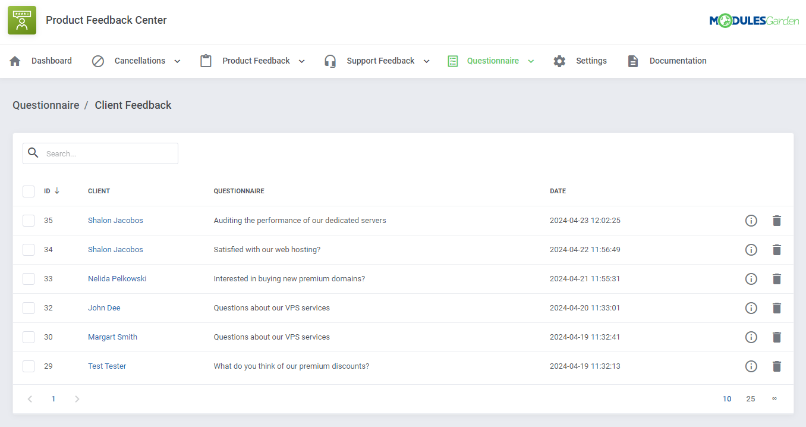Delete the feedback entry from Test Tester
This screenshot has height=427, width=806.
coord(777,366)
